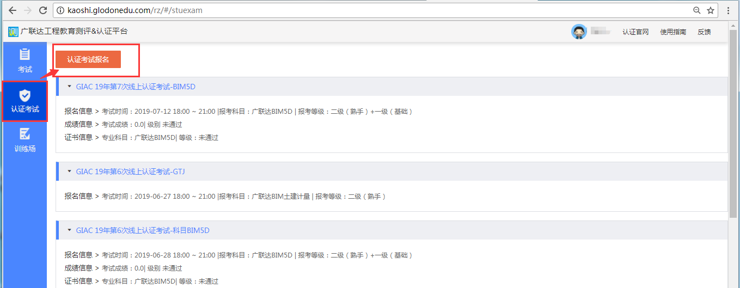740x288 pixels.
Task: Select 认证考试 in the sidebar
Action: point(25,101)
